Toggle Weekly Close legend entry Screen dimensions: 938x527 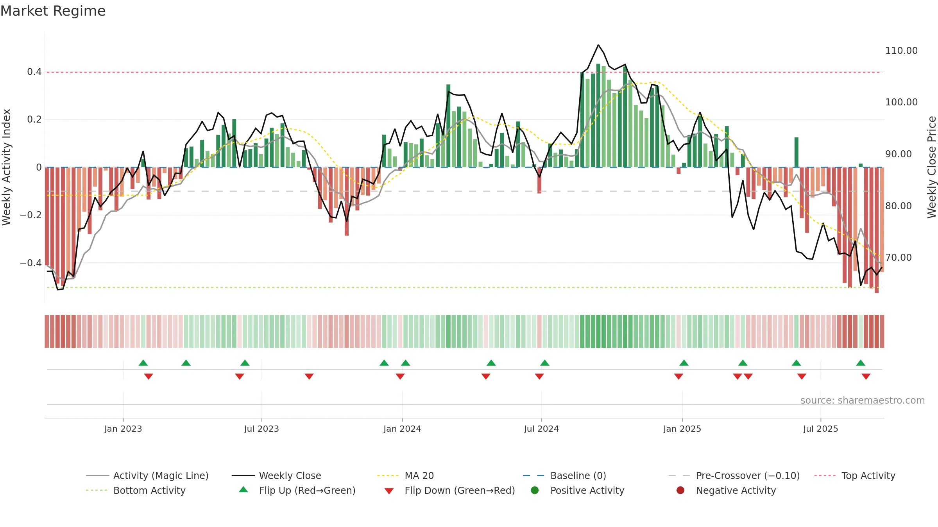click(x=276, y=475)
